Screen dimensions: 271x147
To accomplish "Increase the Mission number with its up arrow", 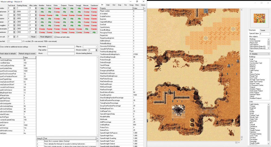I will click(96, 49).
